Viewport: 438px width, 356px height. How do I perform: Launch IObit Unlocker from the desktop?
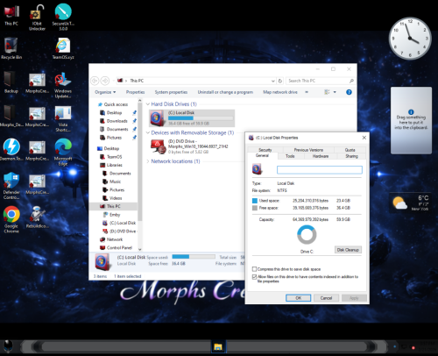tap(37, 17)
